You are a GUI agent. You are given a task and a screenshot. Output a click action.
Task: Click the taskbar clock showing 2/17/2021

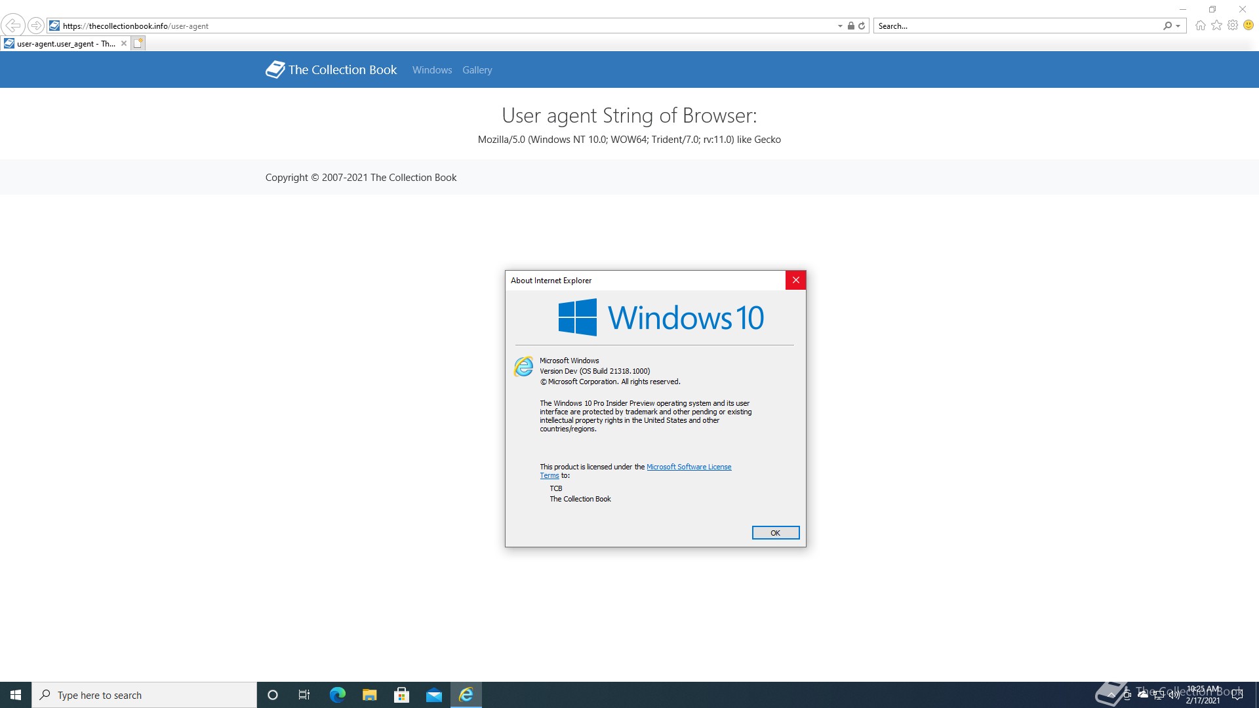[x=1203, y=695]
